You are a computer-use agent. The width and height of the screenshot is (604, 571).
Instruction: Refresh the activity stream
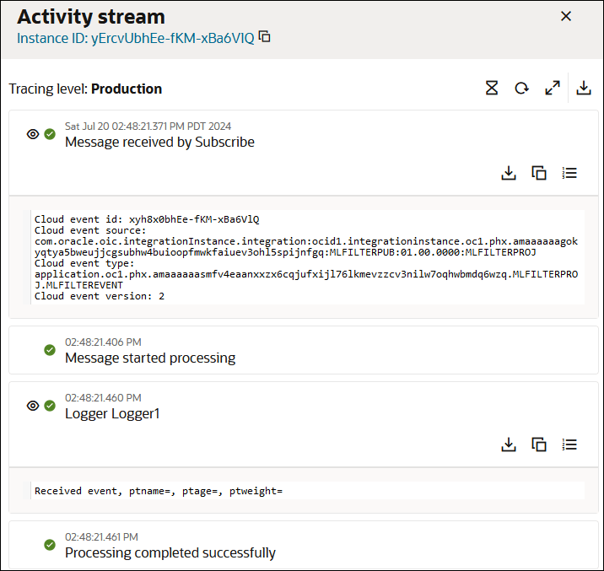click(x=522, y=88)
